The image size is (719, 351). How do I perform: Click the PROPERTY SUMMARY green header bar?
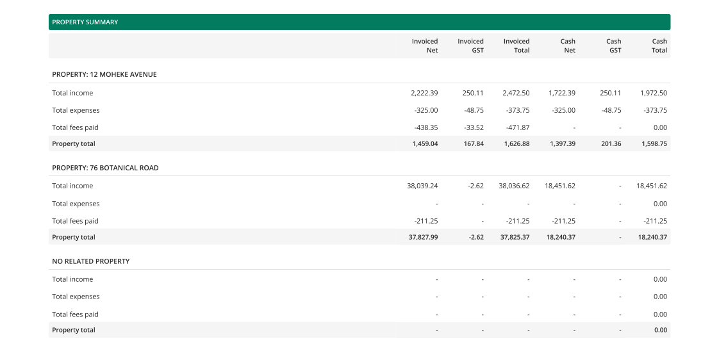pos(359,22)
